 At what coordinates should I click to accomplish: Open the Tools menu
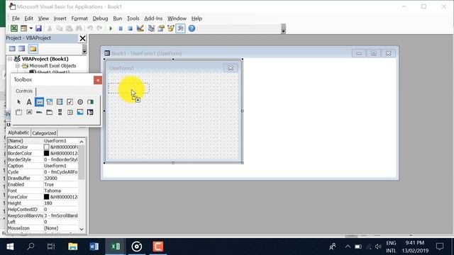(133, 18)
